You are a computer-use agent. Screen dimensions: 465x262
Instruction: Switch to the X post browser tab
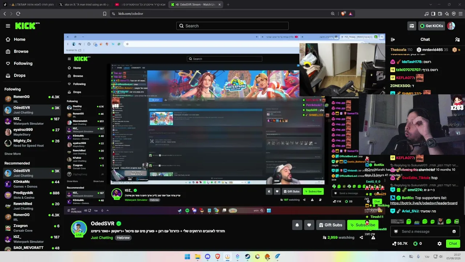click(x=84, y=4)
